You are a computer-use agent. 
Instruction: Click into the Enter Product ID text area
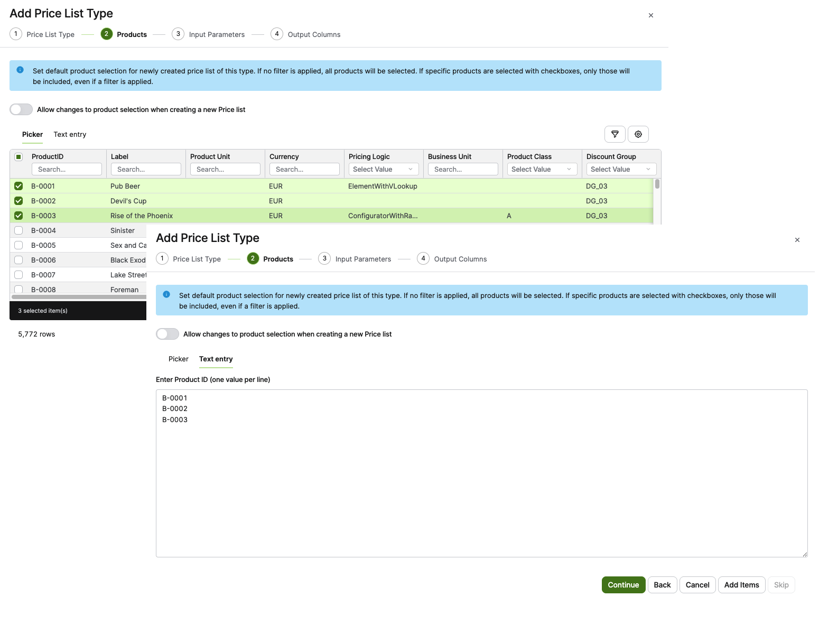(x=482, y=473)
